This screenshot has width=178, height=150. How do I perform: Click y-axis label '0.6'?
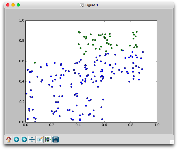coord(22,61)
